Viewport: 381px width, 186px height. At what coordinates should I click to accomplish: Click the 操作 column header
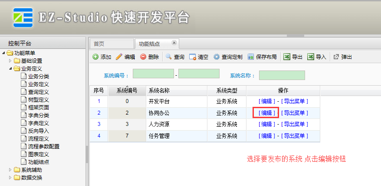pyautogui.click(x=283, y=90)
